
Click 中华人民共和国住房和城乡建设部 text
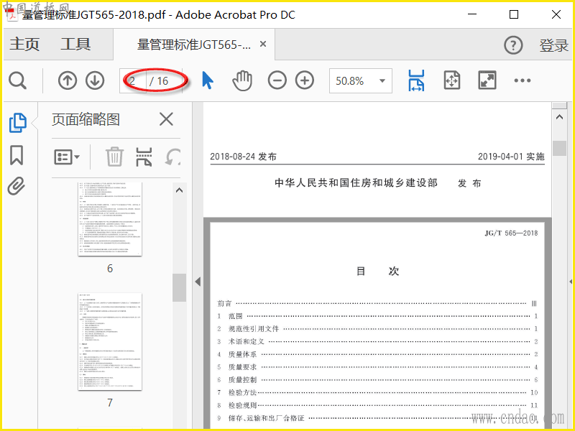356,182
